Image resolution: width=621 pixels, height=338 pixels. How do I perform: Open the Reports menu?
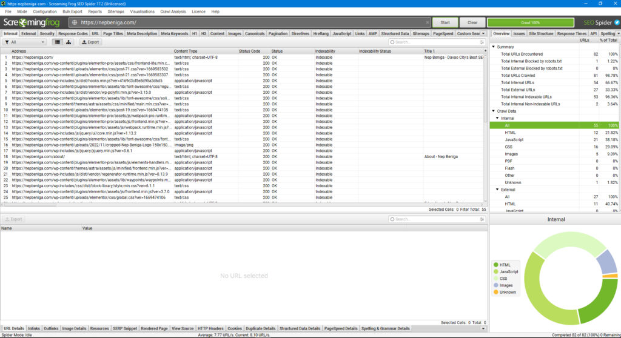coord(95,12)
